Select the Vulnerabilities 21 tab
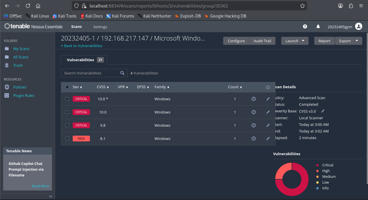The image size is (368, 200). click(x=84, y=60)
